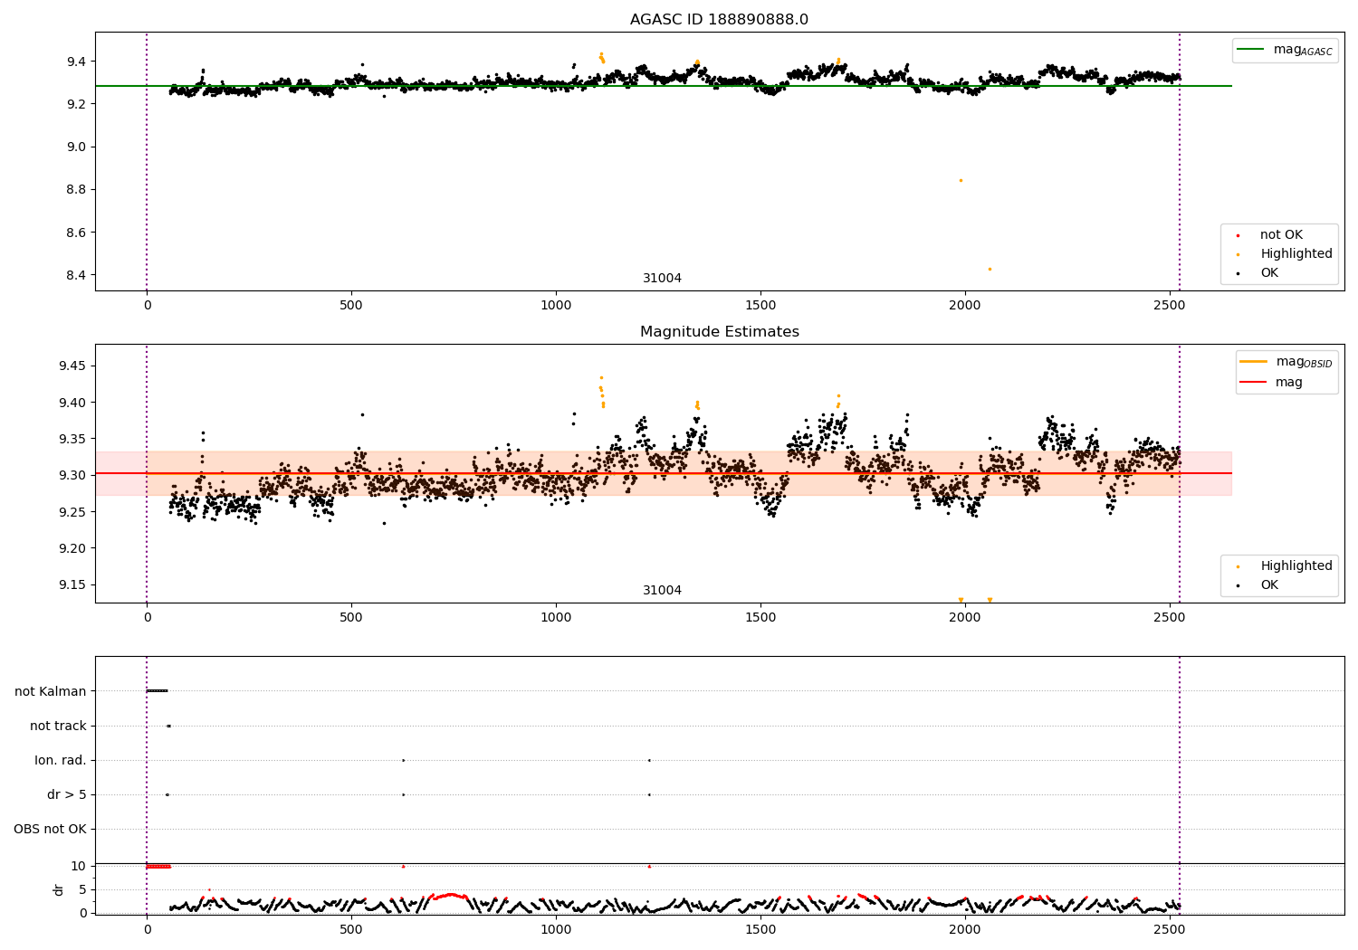The image size is (1358, 950).
Task: Click the 2500 x-axis tick in the bottom plot
Action: click(x=1170, y=929)
